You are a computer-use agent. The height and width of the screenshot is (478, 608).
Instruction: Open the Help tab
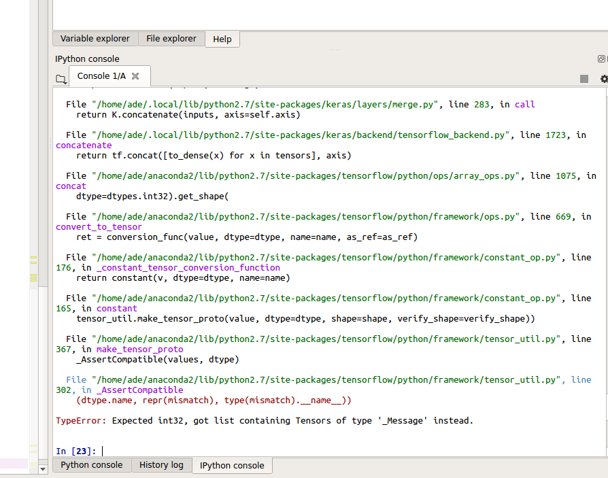pyautogui.click(x=222, y=39)
